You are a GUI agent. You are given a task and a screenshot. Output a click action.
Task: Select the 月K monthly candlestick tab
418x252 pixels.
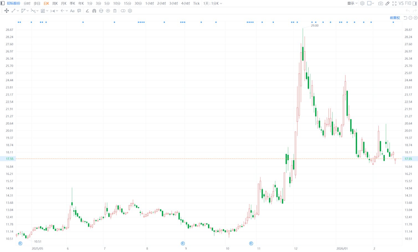tap(64, 3)
